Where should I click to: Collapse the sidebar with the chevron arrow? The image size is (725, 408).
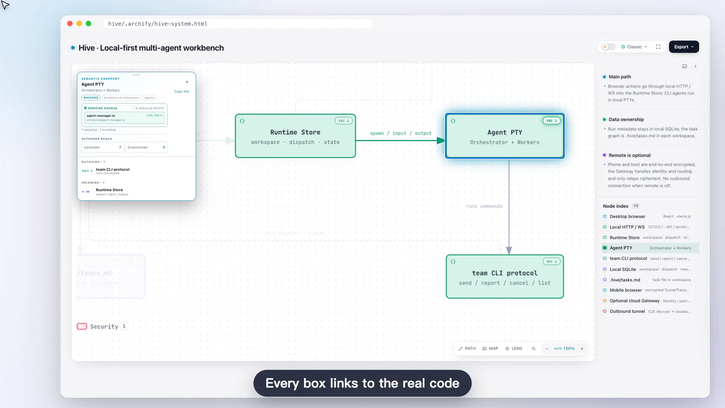point(695,66)
